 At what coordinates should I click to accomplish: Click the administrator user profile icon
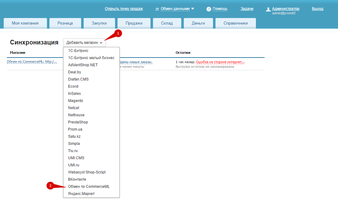268,10
